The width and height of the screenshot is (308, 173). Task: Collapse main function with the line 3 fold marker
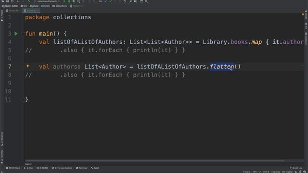coord(23,34)
